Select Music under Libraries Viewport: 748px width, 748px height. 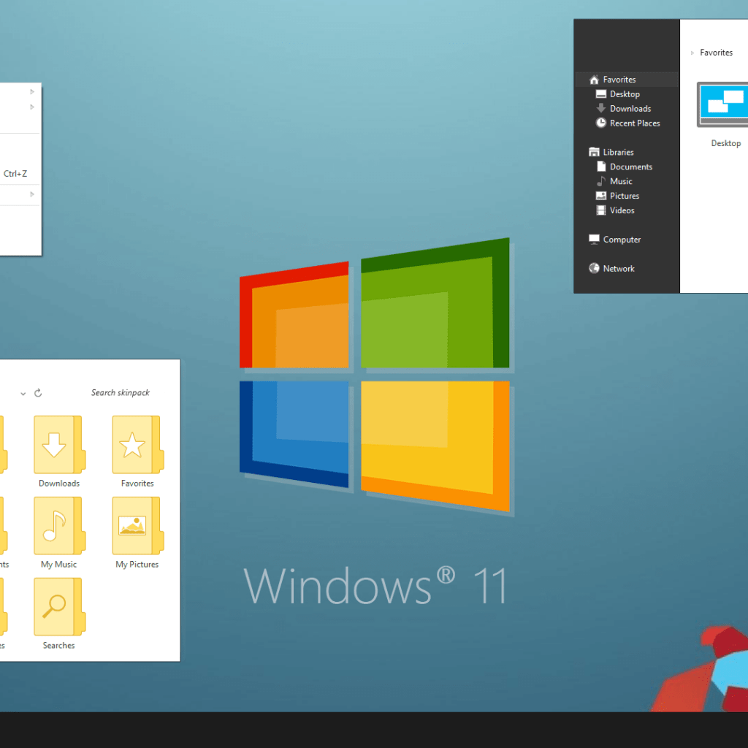[621, 181]
